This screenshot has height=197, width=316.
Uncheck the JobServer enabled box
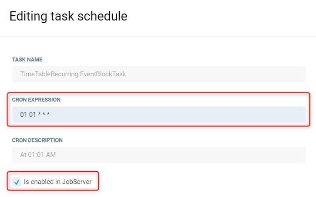17,182
